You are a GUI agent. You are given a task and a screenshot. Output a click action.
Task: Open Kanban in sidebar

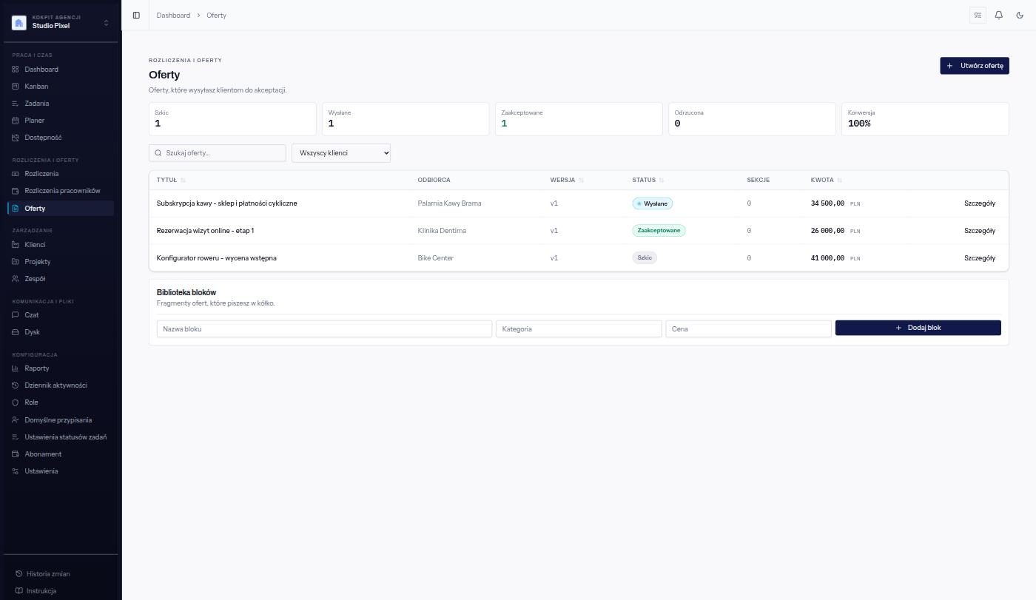click(x=61, y=87)
